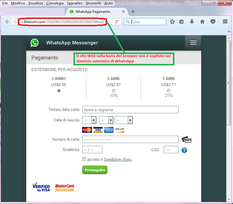Click the address bar URL
This screenshot has width=233, height=204.
[63, 22]
